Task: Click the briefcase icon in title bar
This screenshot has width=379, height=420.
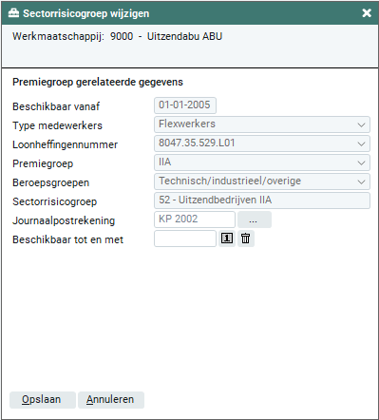Action: point(13,13)
